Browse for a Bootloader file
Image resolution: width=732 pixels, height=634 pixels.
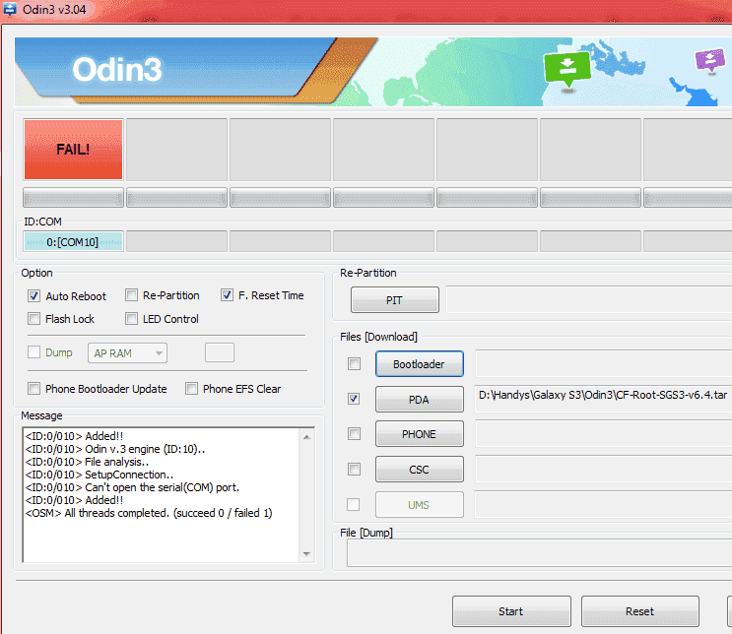pos(420,364)
